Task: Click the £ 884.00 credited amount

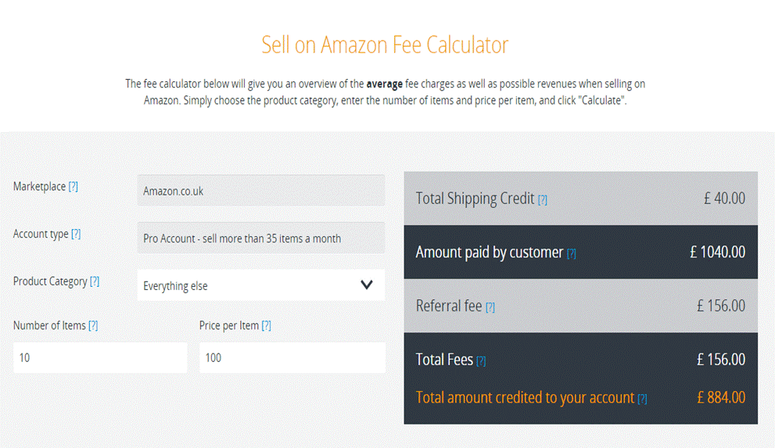Action: 721,397
